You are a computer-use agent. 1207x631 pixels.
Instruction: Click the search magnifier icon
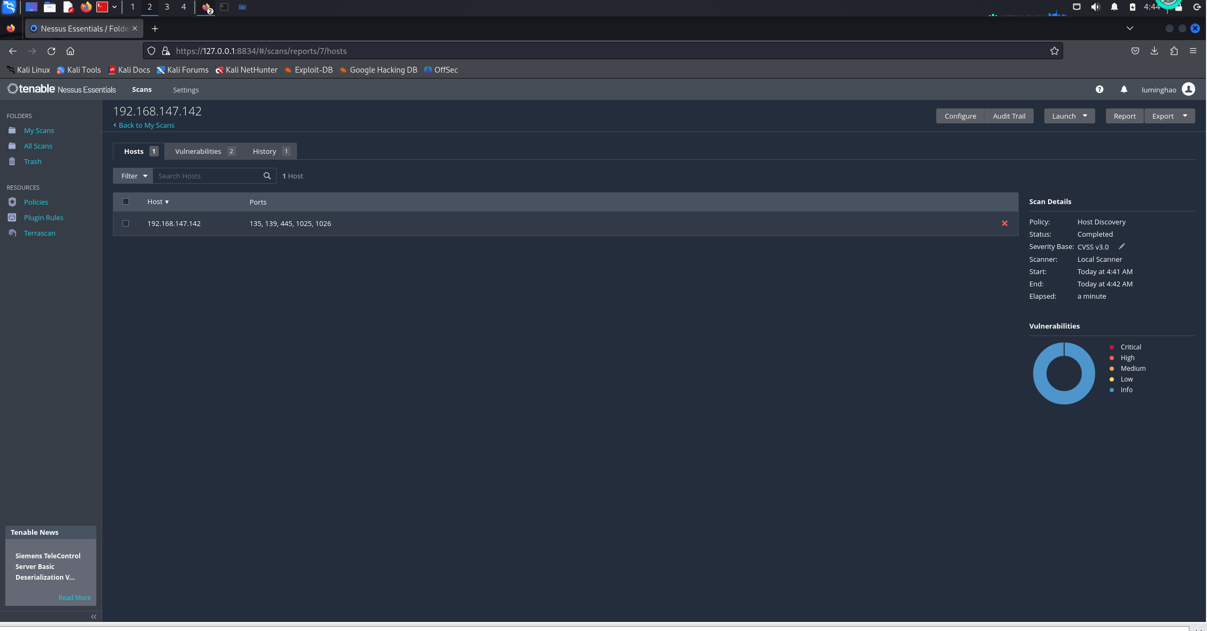[267, 176]
